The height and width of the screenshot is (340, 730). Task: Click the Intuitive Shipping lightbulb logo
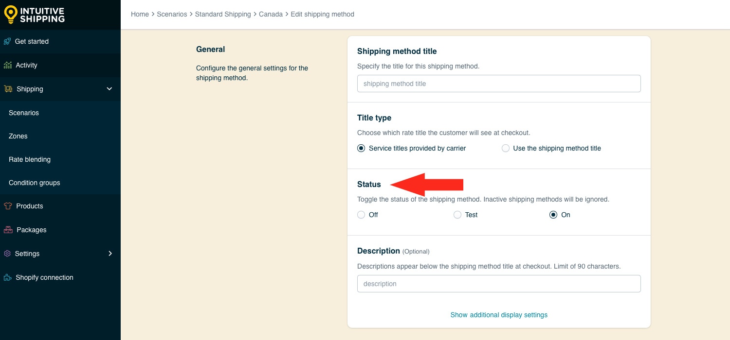[x=11, y=15]
